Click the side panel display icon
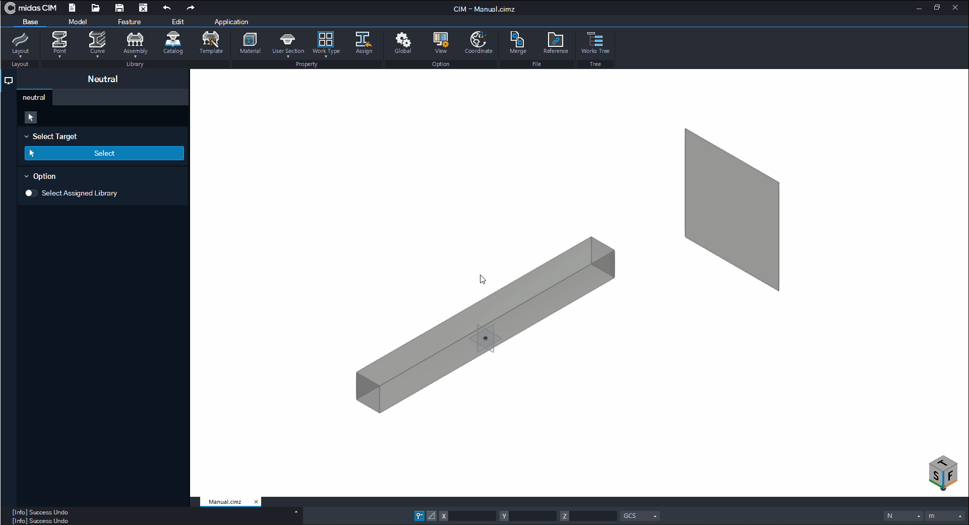The image size is (969, 525). pyautogui.click(x=9, y=81)
